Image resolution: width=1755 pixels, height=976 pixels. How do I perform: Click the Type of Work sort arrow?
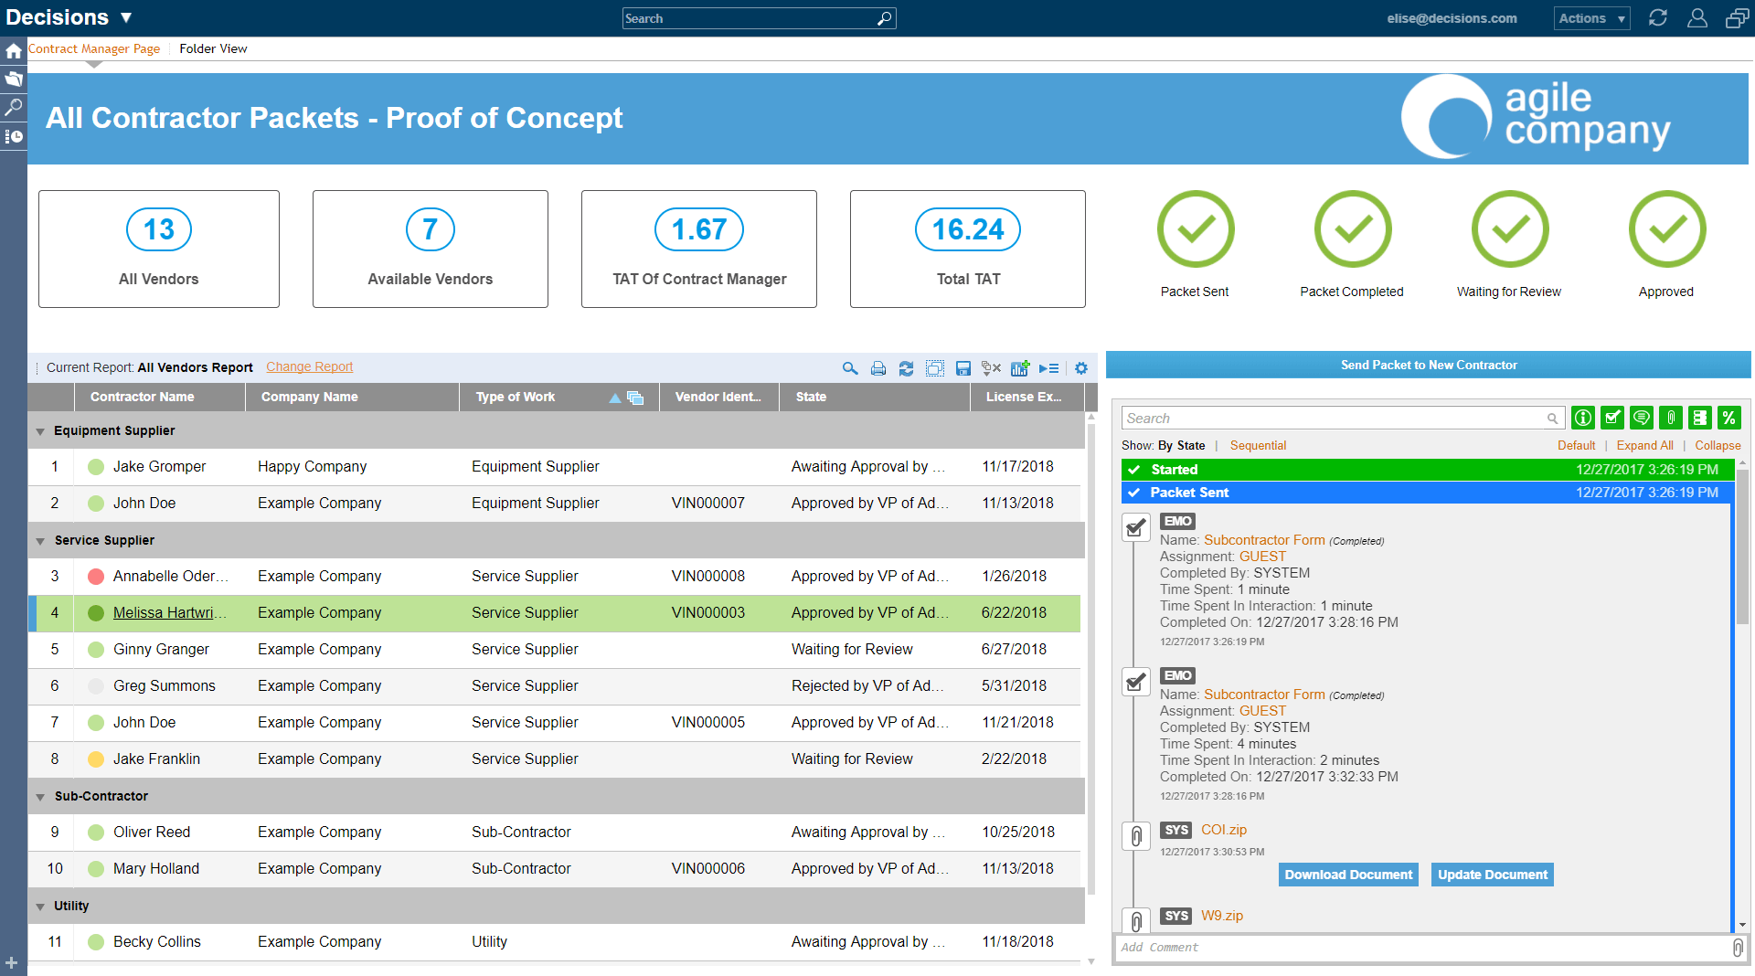615,398
